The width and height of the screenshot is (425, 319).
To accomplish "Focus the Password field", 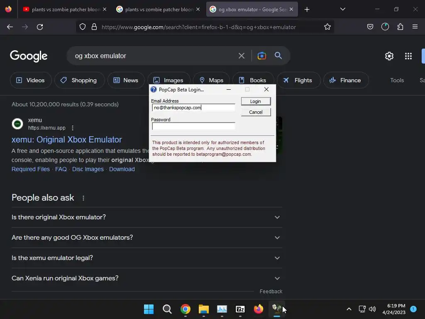I will coord(193,126).
